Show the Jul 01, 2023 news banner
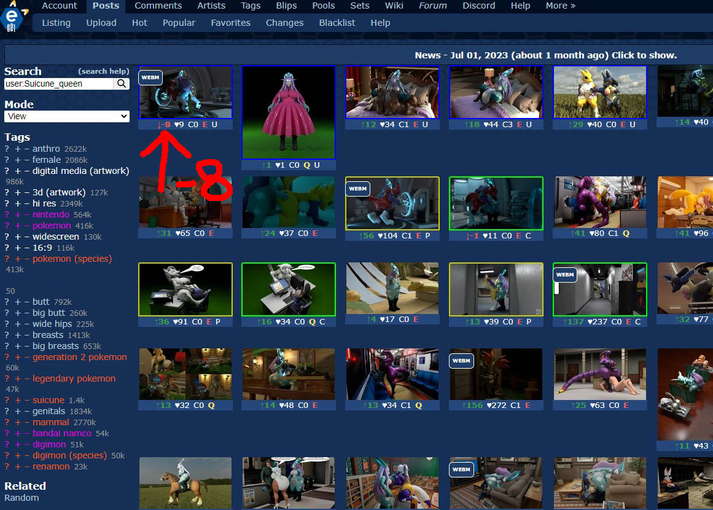This screenshot has width=713, height=510. [x=546, y=55]
